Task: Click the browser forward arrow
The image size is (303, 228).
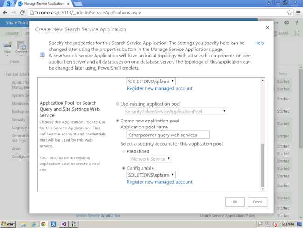Action: 14,13
